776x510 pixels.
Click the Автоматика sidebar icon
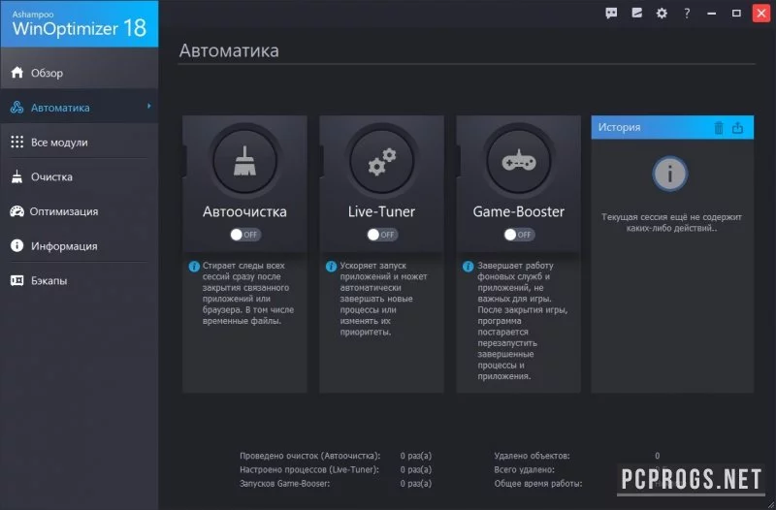click(16, 107)
